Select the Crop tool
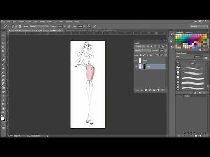210x157 pixels. point(3,51)
